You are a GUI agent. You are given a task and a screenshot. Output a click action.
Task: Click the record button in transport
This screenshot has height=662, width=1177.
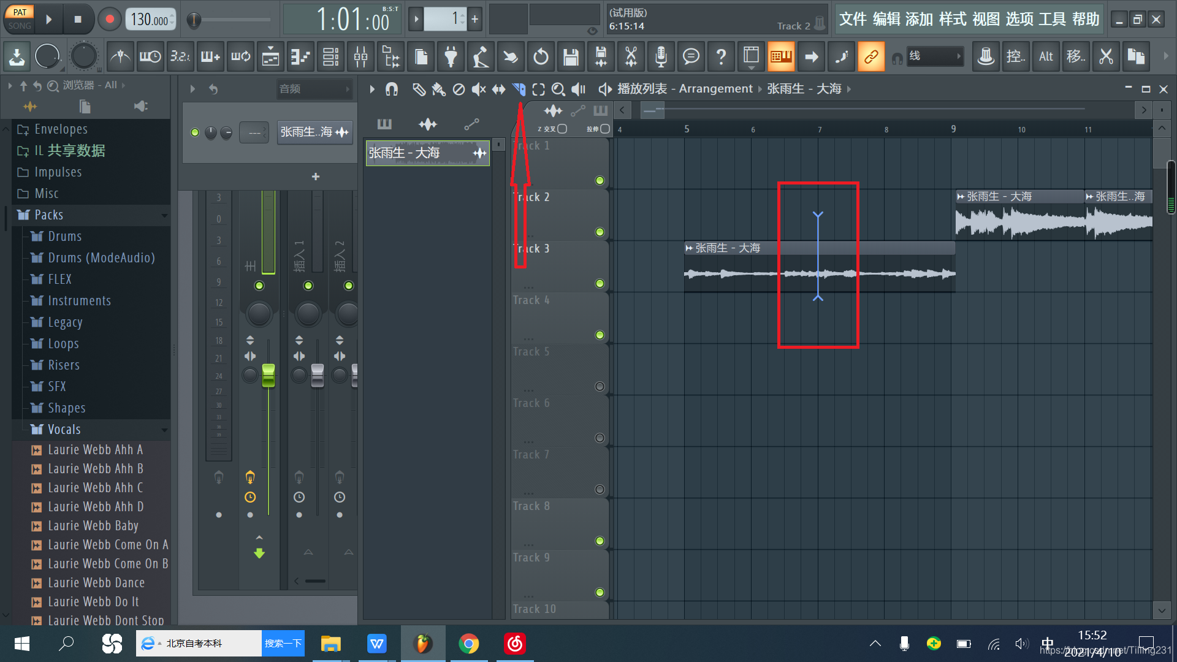tap(110, 19)
